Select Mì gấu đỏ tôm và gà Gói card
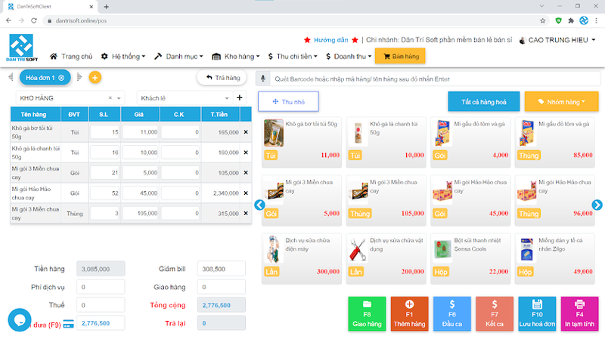This screenshot has width=605, height=339. pos(470,142)
